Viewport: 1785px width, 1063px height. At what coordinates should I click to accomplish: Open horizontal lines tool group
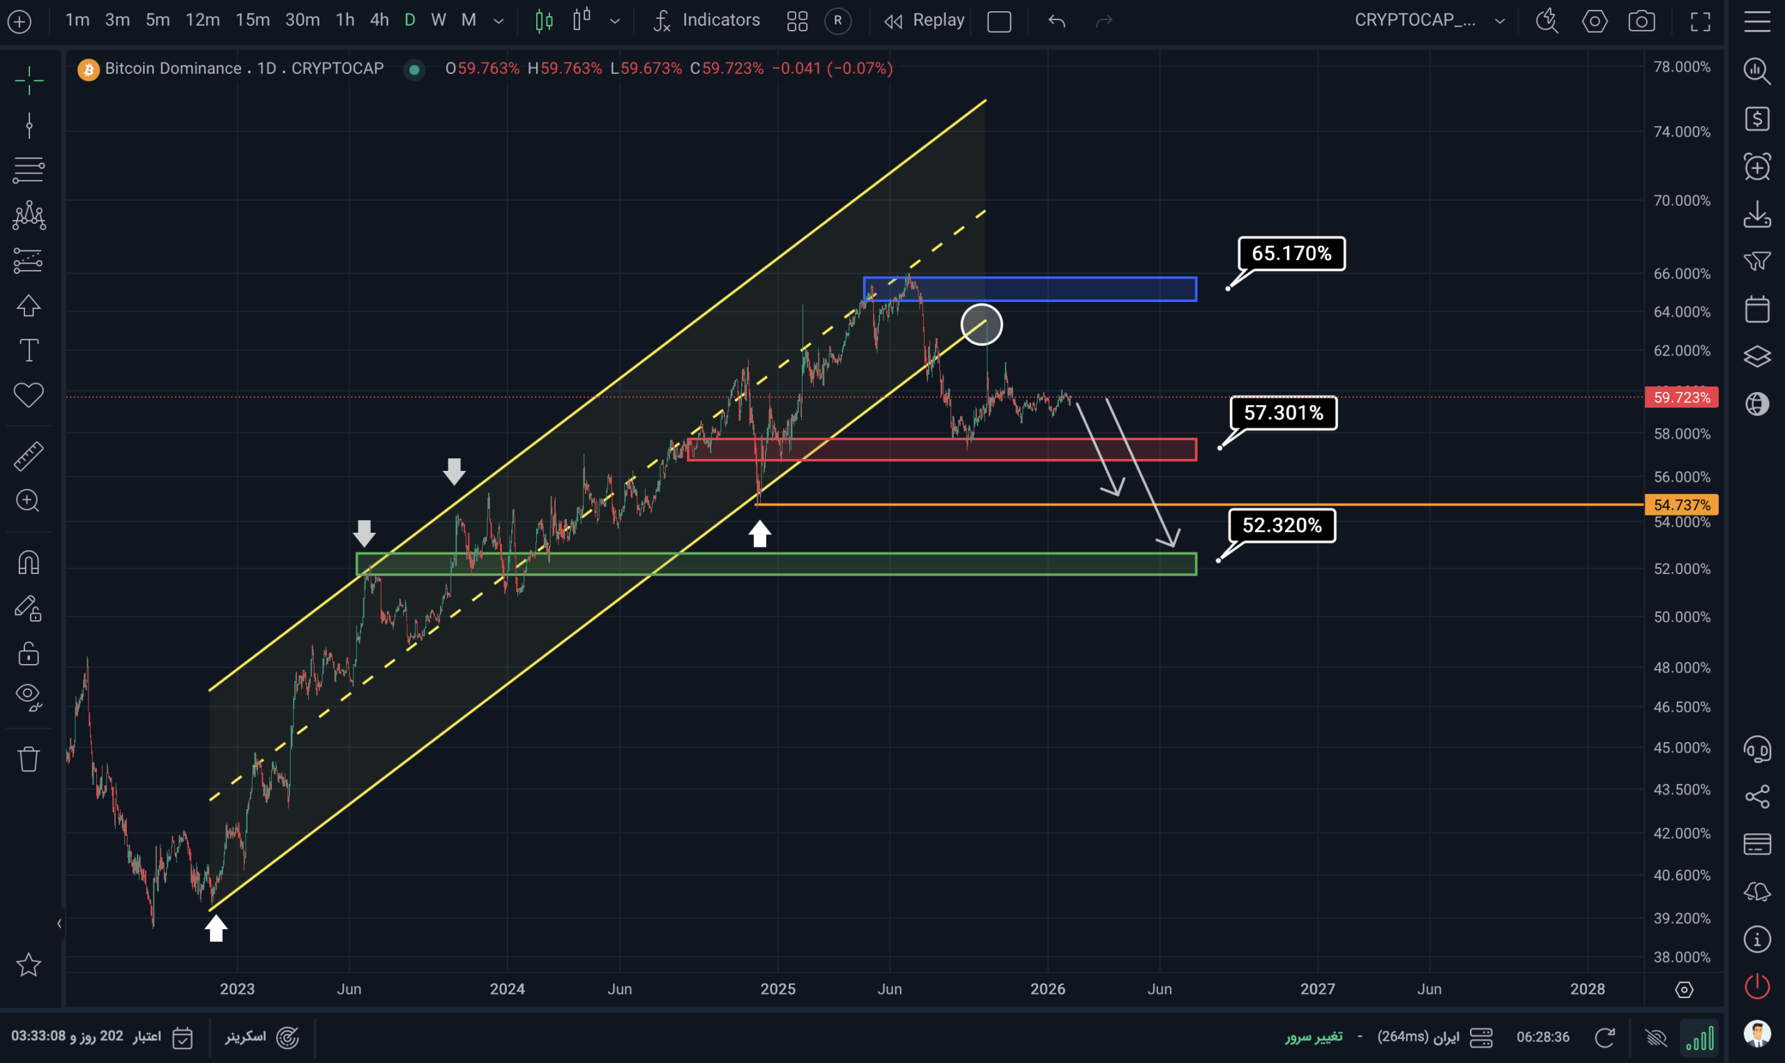[29, 170]
